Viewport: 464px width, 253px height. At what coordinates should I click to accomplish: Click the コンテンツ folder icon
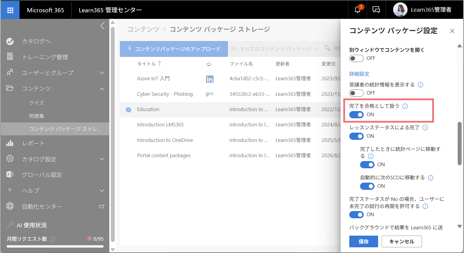[x=10, y=88]
